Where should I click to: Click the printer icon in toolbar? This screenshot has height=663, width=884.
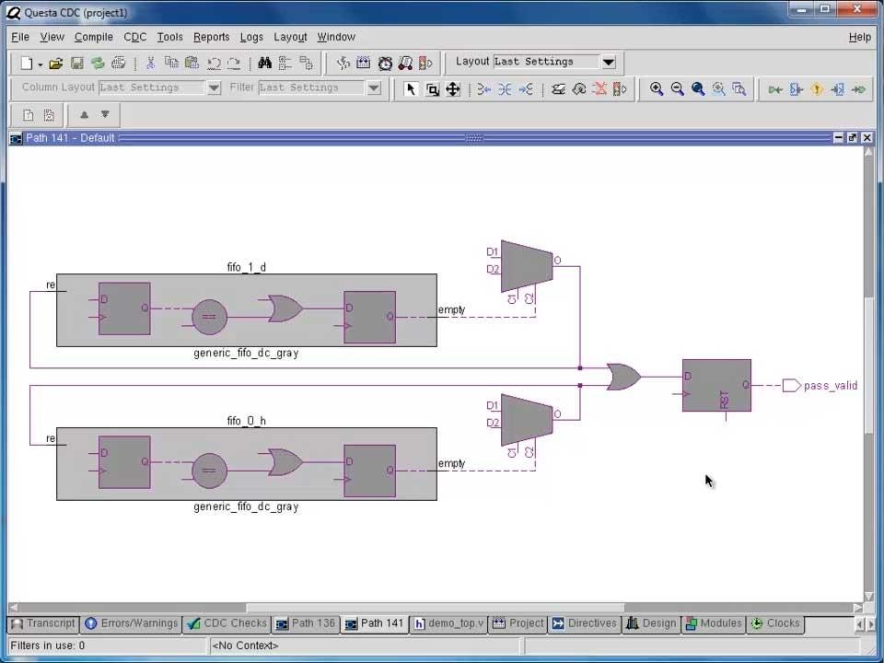click(x=118, y=64)
